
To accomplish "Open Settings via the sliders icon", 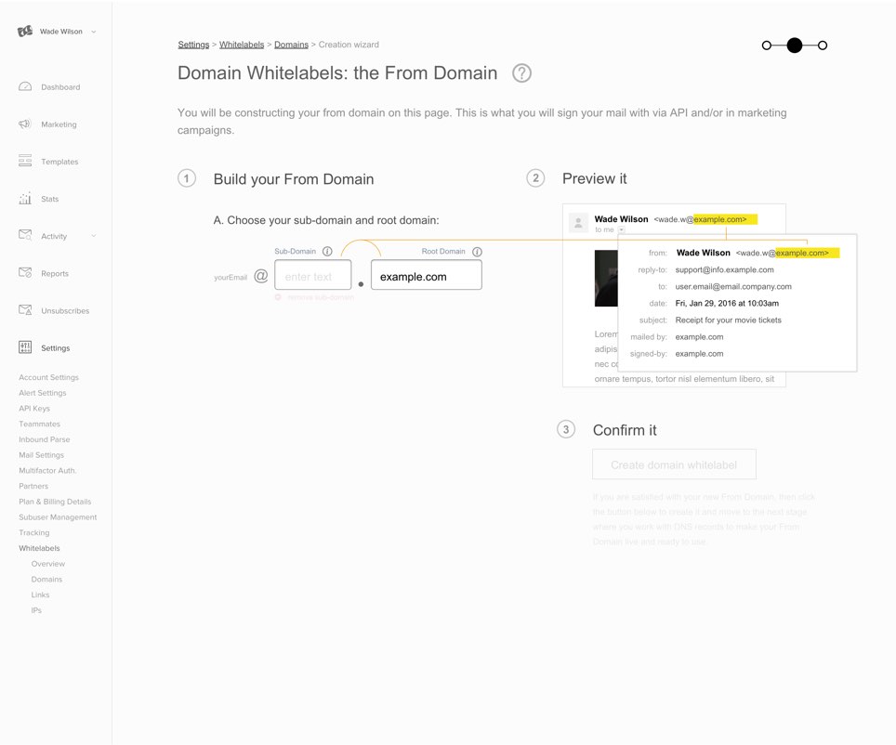I will tap(25, 347).
